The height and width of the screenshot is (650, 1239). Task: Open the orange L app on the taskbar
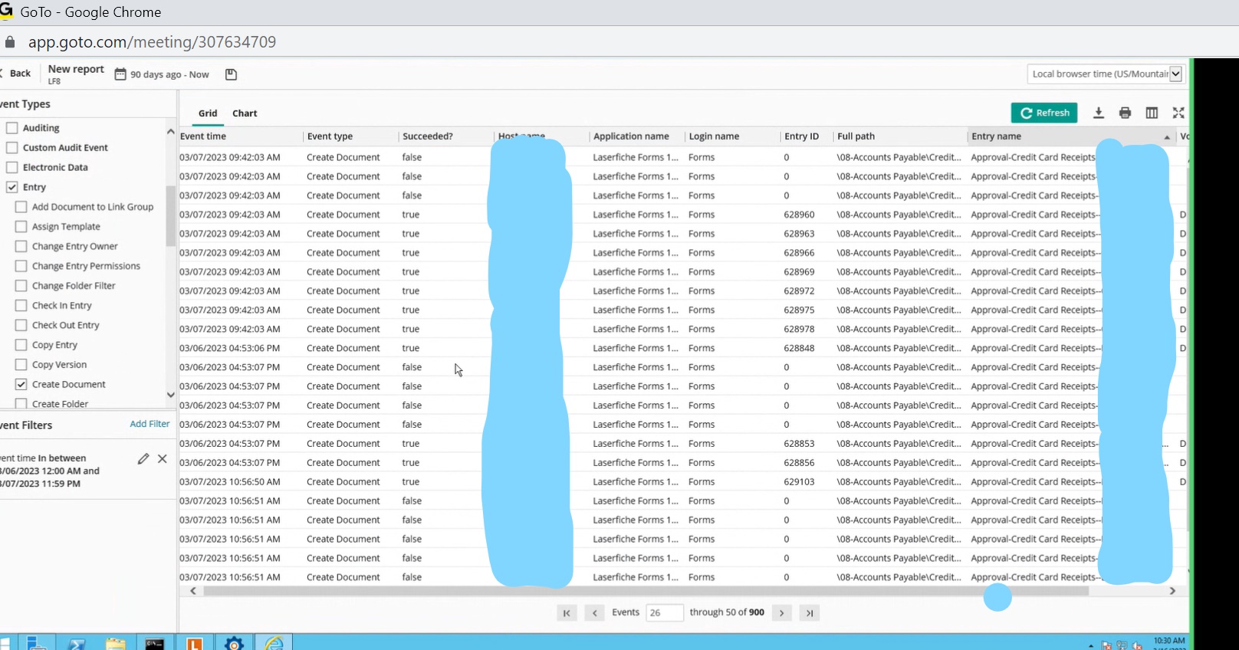(x=194, y=642)
